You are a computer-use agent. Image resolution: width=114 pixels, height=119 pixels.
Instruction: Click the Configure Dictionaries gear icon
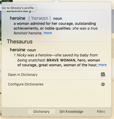pos(103,84)
